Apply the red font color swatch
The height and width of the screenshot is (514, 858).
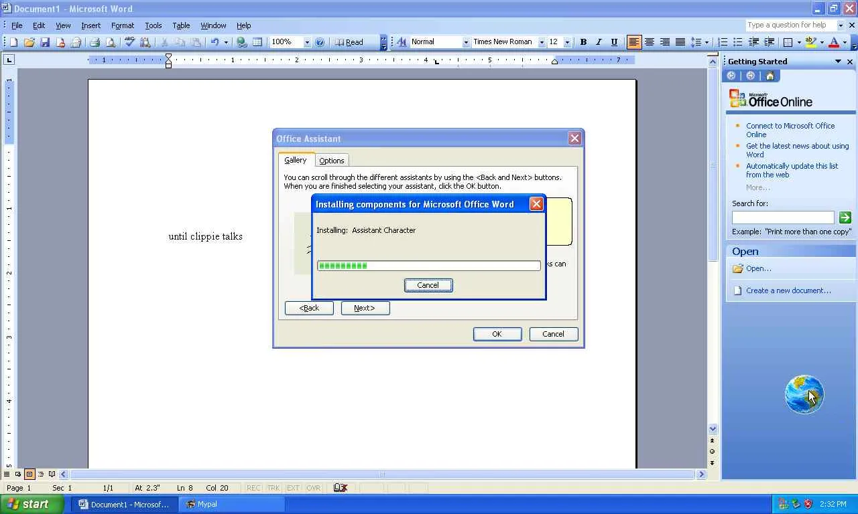834,42
